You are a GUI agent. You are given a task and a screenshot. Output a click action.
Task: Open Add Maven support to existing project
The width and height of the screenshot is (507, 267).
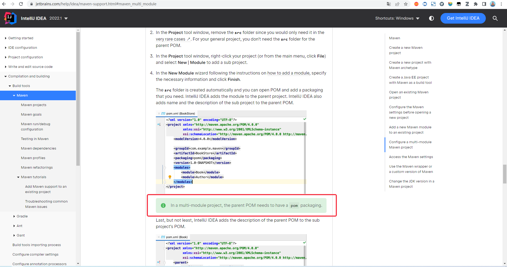[46, 189]
